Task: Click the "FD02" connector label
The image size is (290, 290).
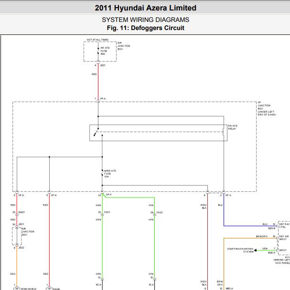Action: [160, 213]
